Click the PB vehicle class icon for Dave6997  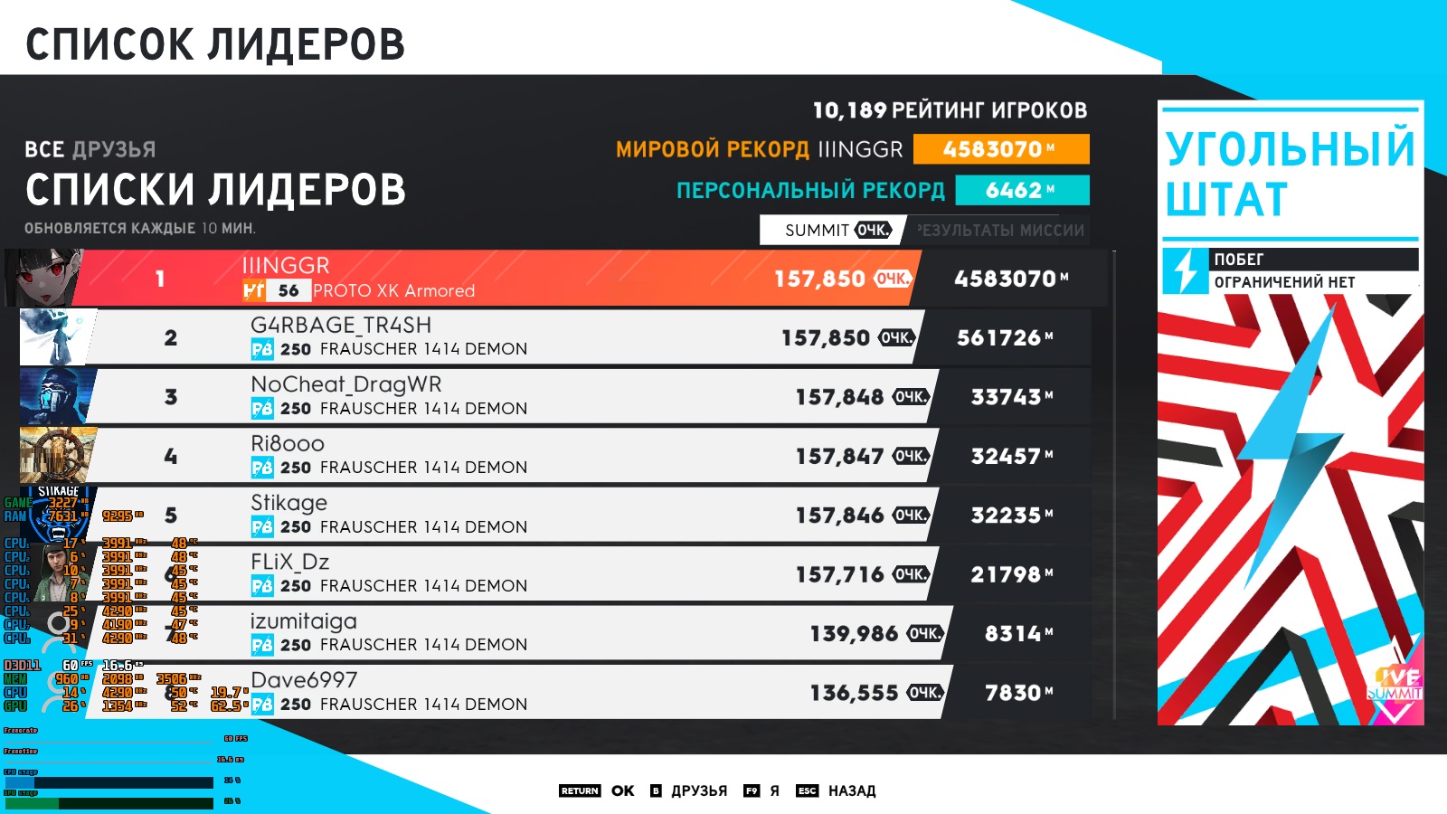tap(262, 704)
